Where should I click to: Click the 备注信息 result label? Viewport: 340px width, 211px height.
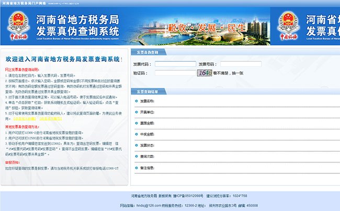tap(147, 168)
